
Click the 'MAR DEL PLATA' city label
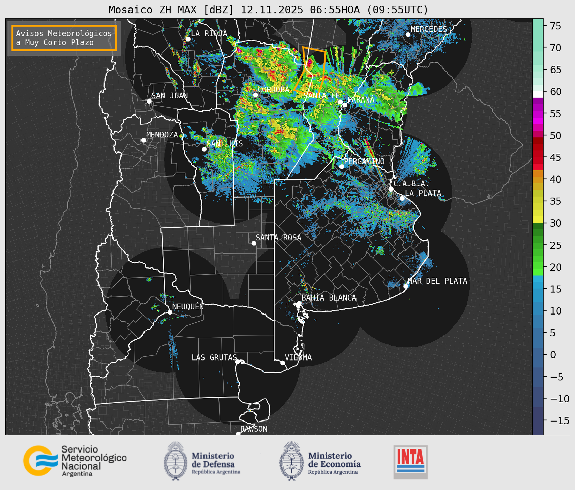pyautogui.click(x=438, y=281)
